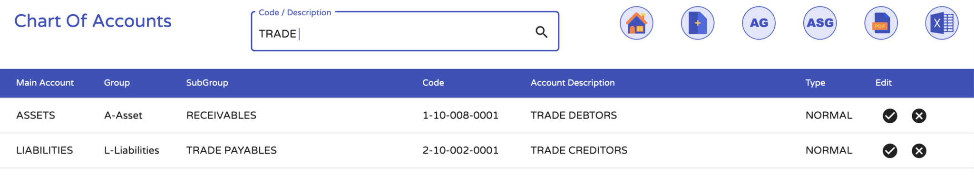The image size is (974, 176).
Task: Select account code 1-10-008-0001
Action: pos(460,116)
